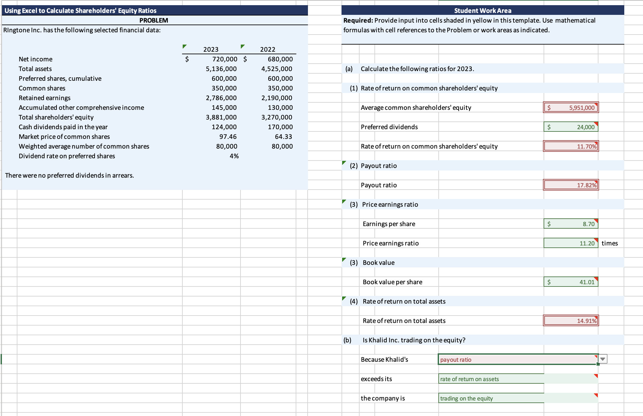Image resolution: width=643 pixels, height=416 pixels.
Task: Click the red comment marker on trading on the equity cell
Action: pyautogui.click(x=596, y=395)
